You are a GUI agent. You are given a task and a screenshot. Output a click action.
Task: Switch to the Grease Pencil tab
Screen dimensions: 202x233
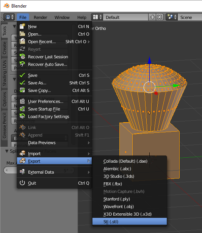(5, 126)
